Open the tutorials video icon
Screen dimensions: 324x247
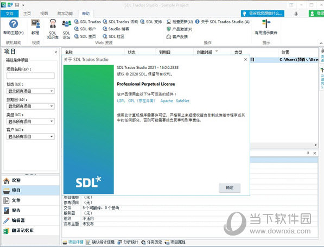35,27
